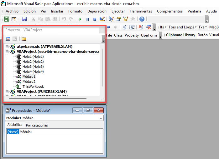Screen dimensions: 219x159
Task: Open the Object Browser toolbar icon
Action: pyautogui.click(x=126, y=19)
